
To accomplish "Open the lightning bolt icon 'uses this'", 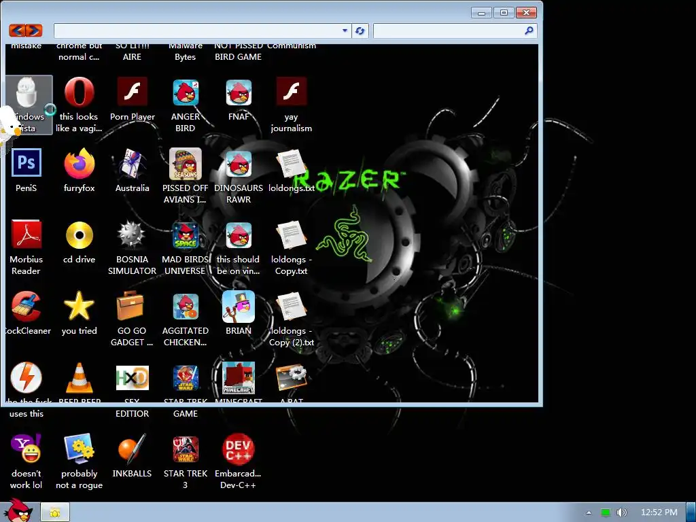I will [27, 378].
